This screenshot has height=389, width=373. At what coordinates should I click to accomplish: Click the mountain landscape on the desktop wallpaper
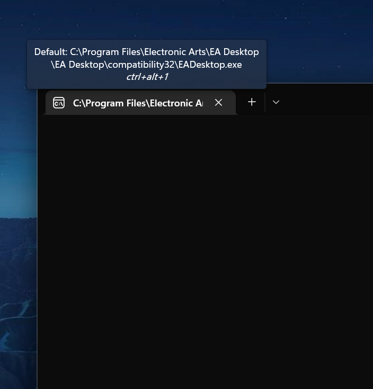click(16, 275)
